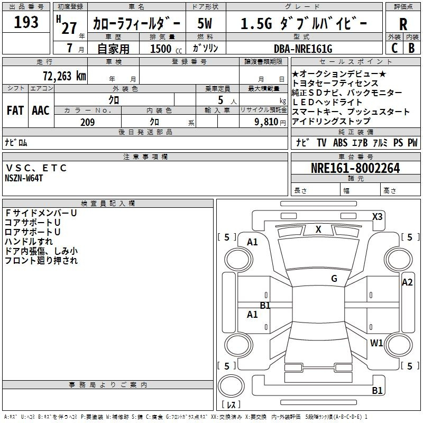Image resolution: width=423 pixels, height=423 pixels.
Task: Click the single X marker on the hood
Action: [318, 229]
